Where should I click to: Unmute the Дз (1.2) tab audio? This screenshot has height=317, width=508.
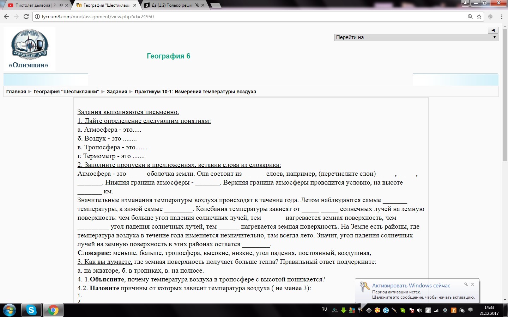[x=197, y=5]
